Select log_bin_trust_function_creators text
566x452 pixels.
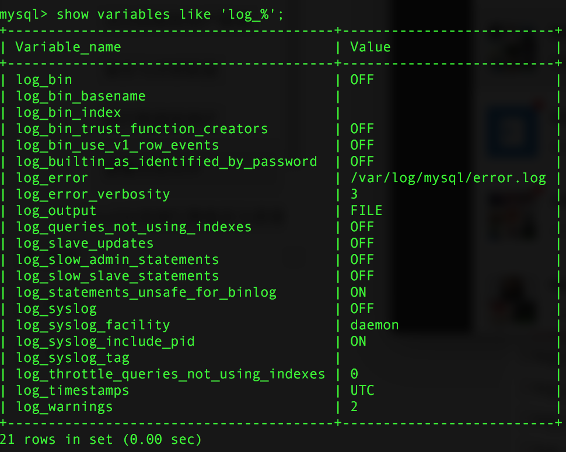coord(142,129)
